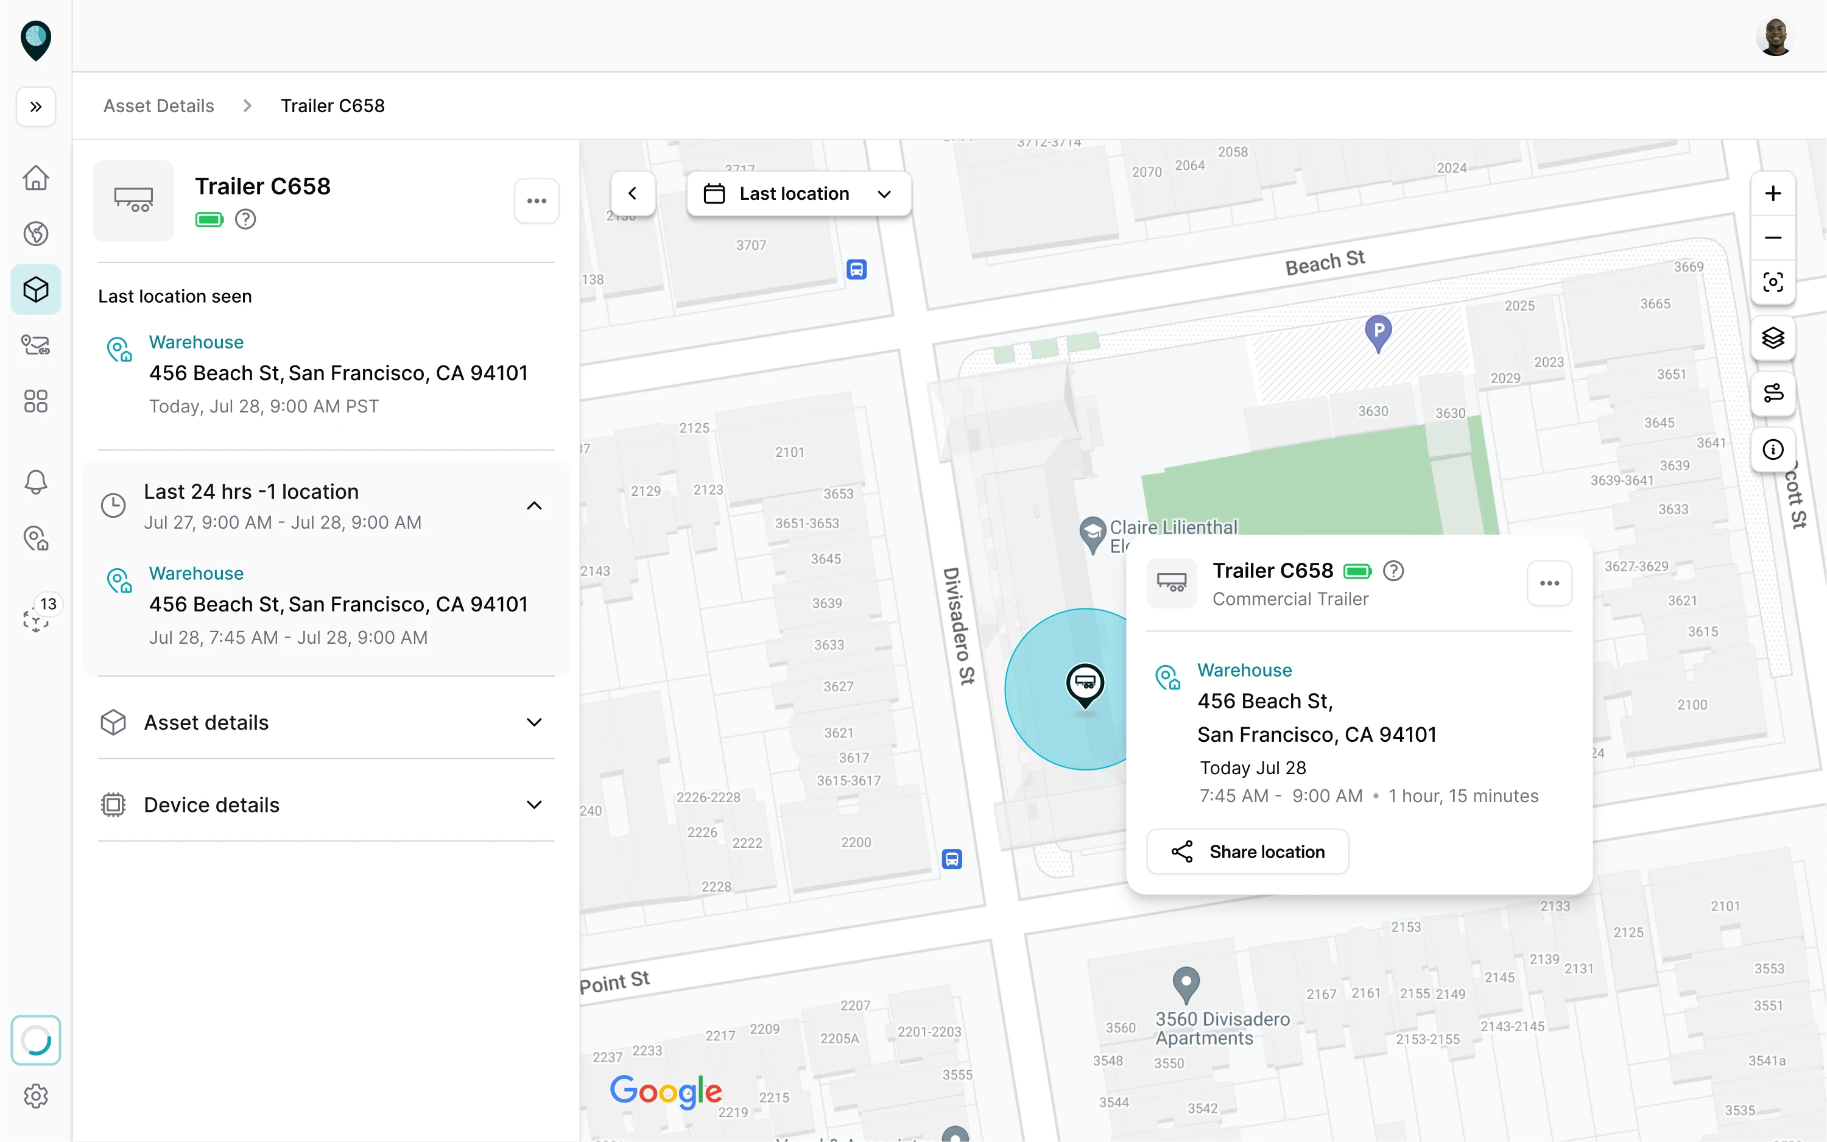Click the Share location button
This screenshot has height=1142, width=1827.
(1247, 852)
